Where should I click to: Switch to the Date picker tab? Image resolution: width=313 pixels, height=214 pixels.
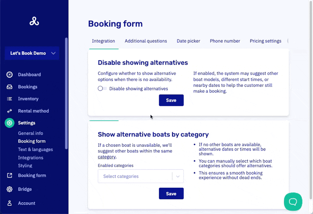188,41
